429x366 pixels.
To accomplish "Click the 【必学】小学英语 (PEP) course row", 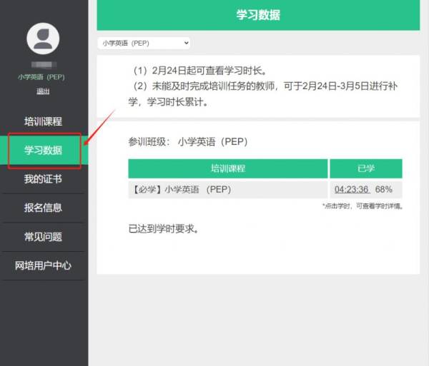I will click(227, 189).
